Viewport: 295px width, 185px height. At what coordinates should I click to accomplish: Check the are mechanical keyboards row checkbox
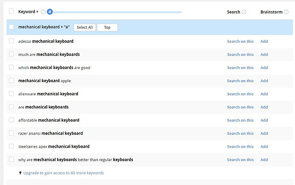coord(11,107)
